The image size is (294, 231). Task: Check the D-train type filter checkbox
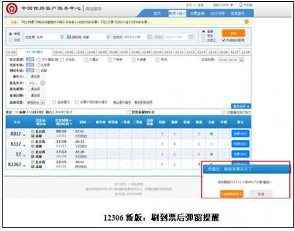(x=62, y=60)
